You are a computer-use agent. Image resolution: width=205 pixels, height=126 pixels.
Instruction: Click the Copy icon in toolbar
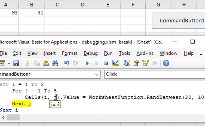37,63
